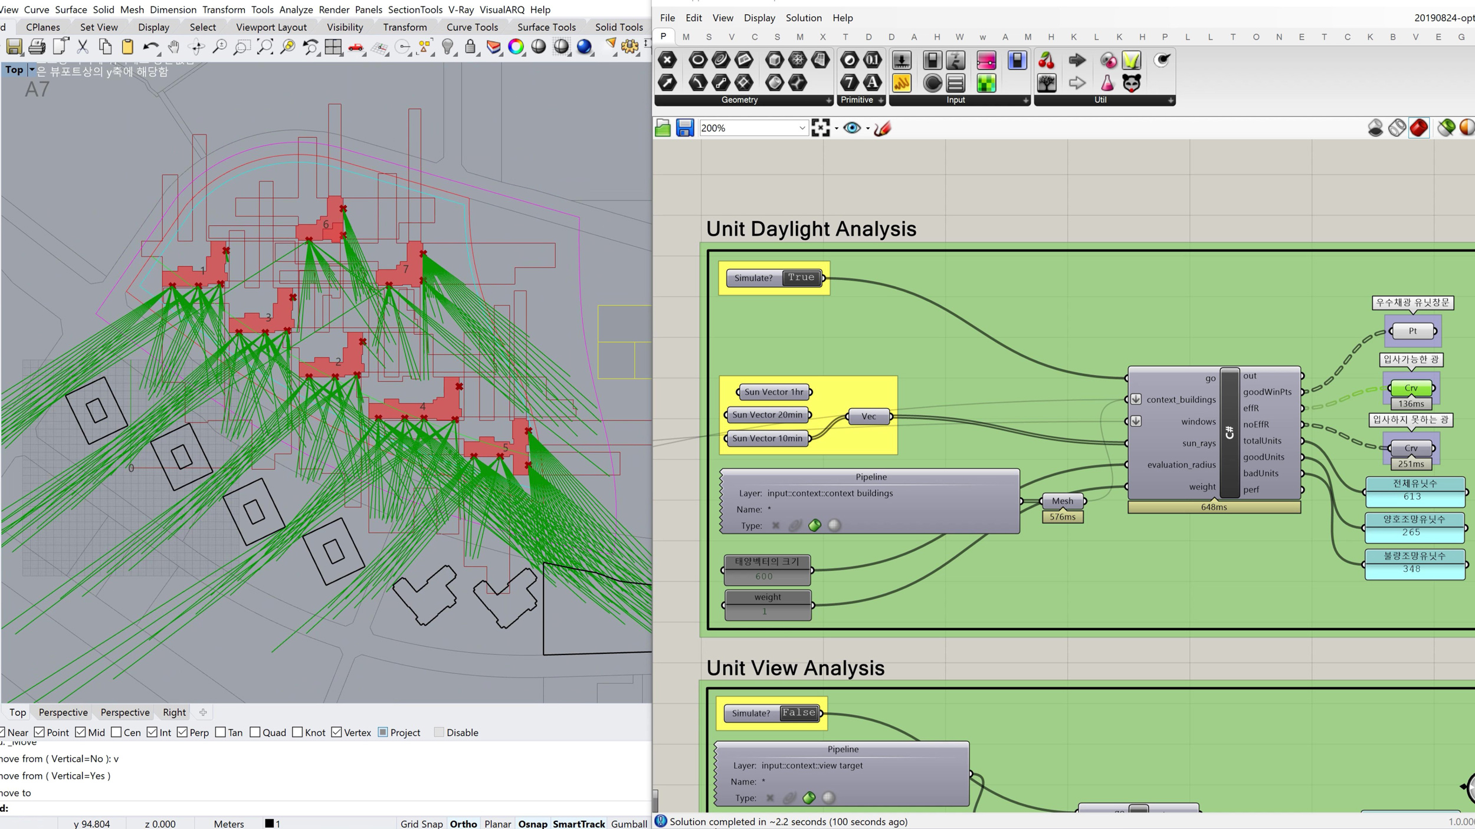
Task: Click the blue Save icon in Grasshopper
Action: pyautogui.click(x=684, y=128)
